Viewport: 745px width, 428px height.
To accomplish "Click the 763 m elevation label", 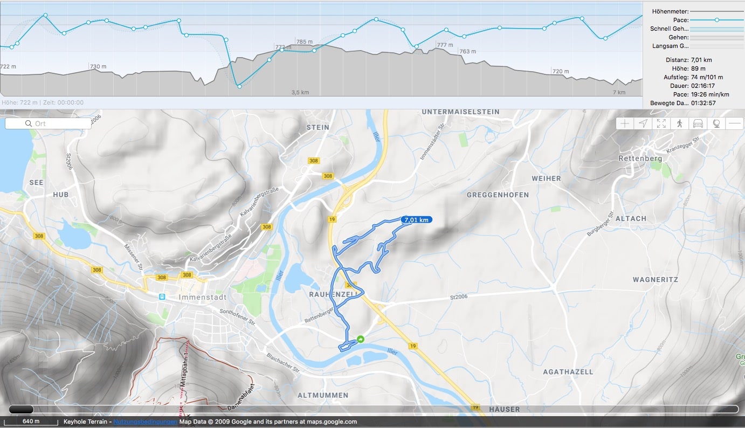I will 468,51.
